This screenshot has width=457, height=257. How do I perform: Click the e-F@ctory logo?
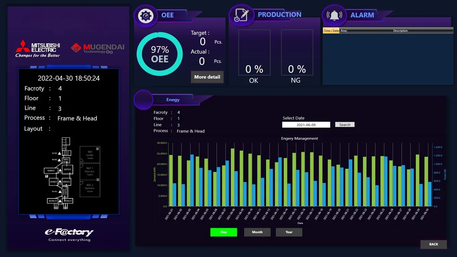[69, 235]
